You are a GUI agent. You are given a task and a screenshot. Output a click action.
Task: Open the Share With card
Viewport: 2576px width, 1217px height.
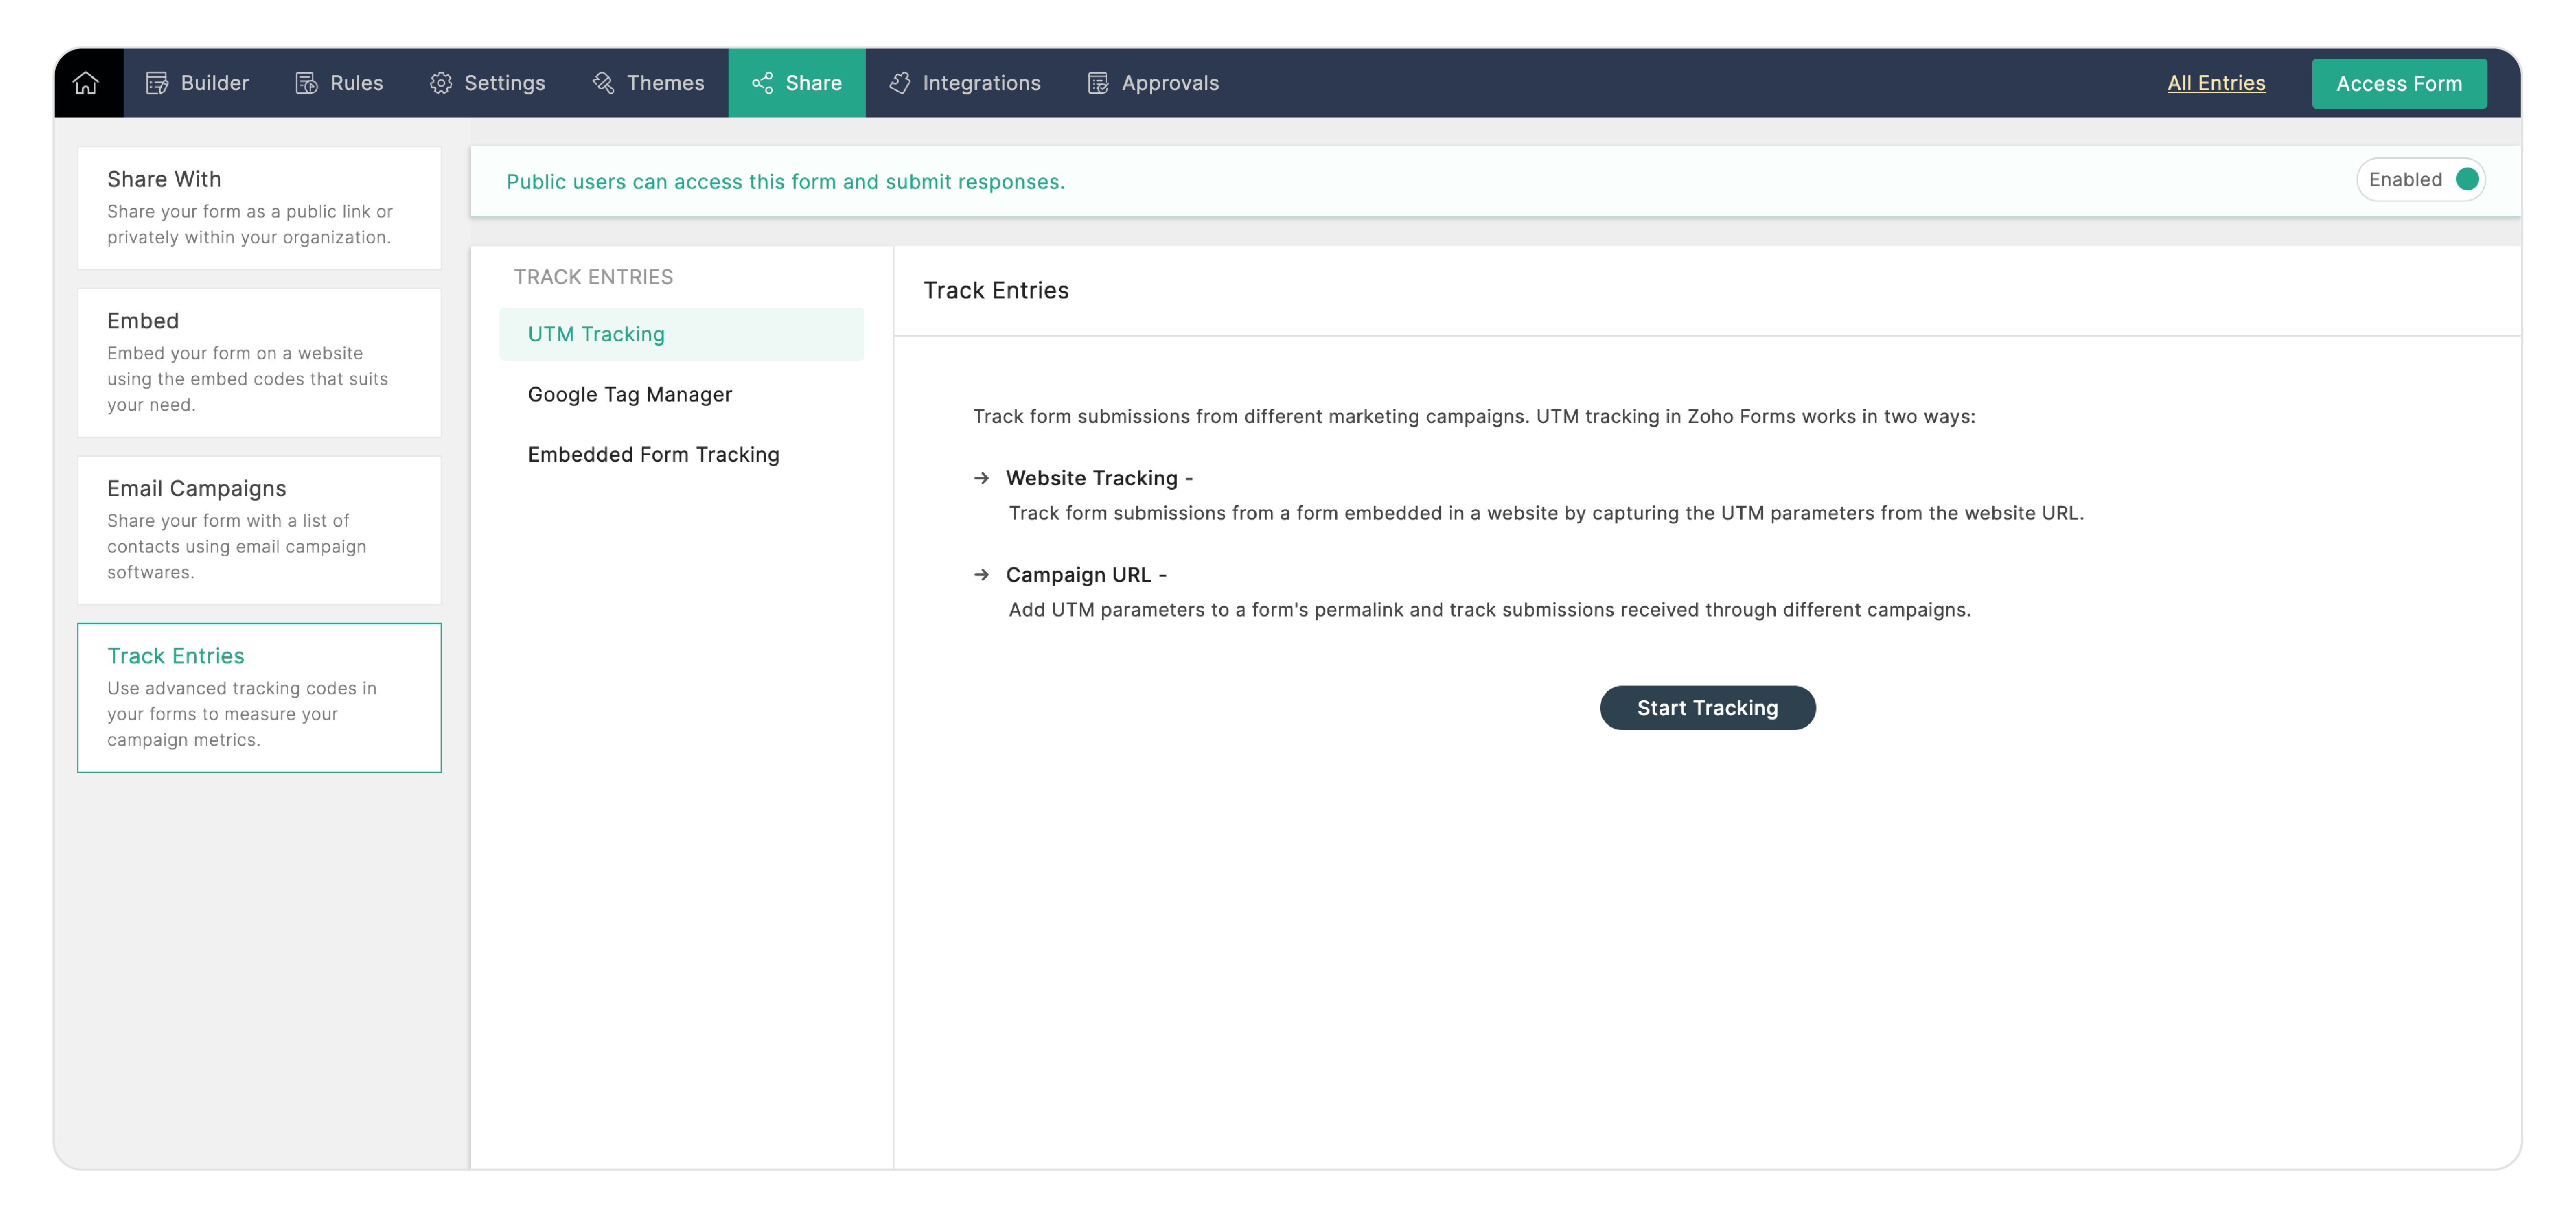coord(259,208)
